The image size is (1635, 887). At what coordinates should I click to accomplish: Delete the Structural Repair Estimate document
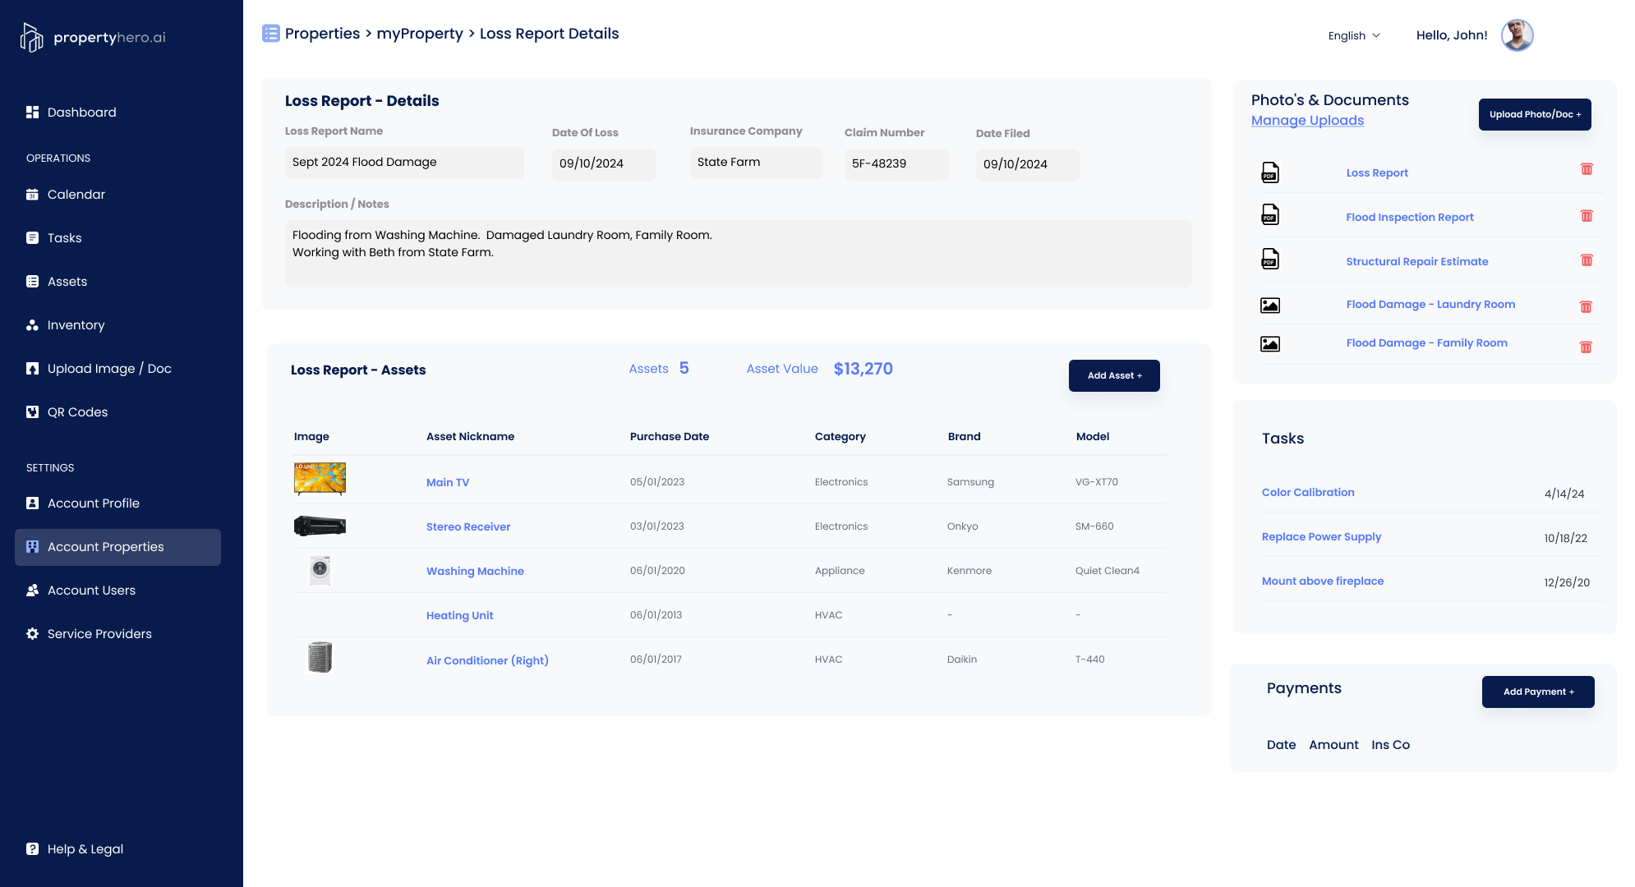(1586, 260)
